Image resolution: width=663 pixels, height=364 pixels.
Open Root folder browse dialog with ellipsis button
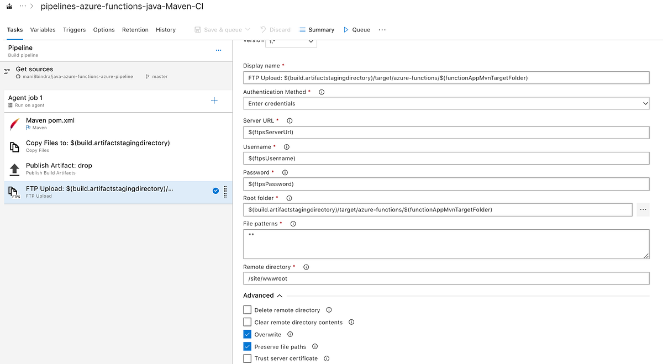point(643,209)
